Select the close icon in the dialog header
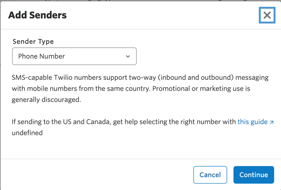 pyautogui.click(x=267, y=15)
